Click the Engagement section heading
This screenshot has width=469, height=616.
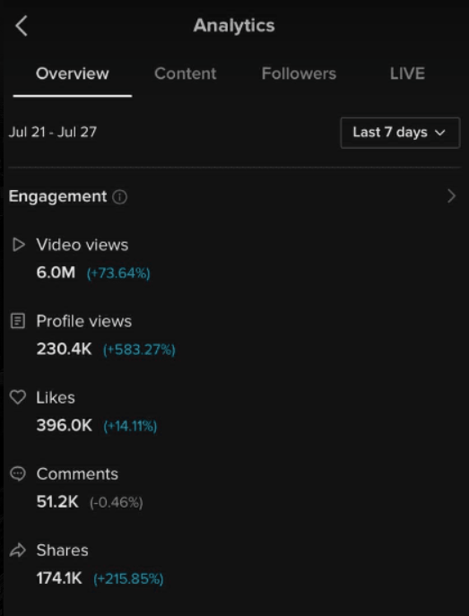click(57, 196)
